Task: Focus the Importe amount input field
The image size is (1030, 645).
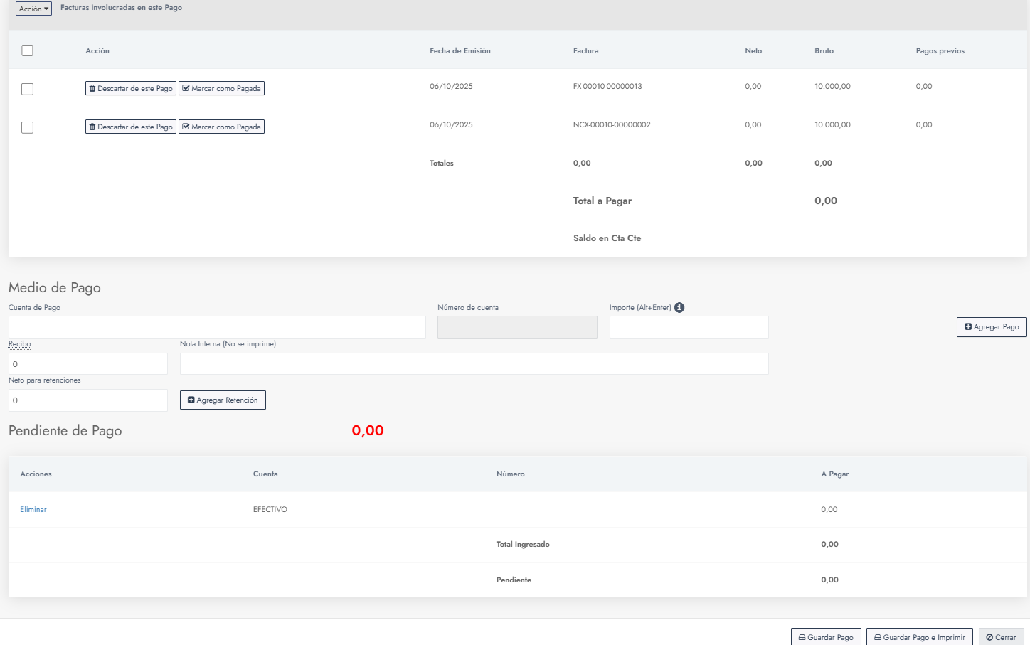Action: [689, 327]
